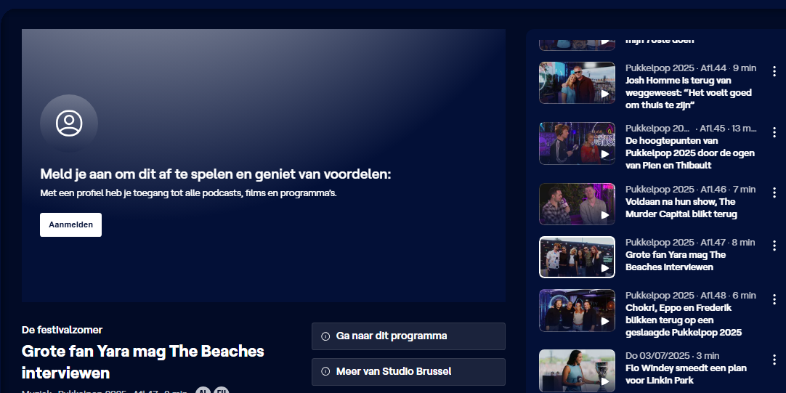Open more options for Flo Windey episode
Screen dimensions: 786x393
coord(774,360)
